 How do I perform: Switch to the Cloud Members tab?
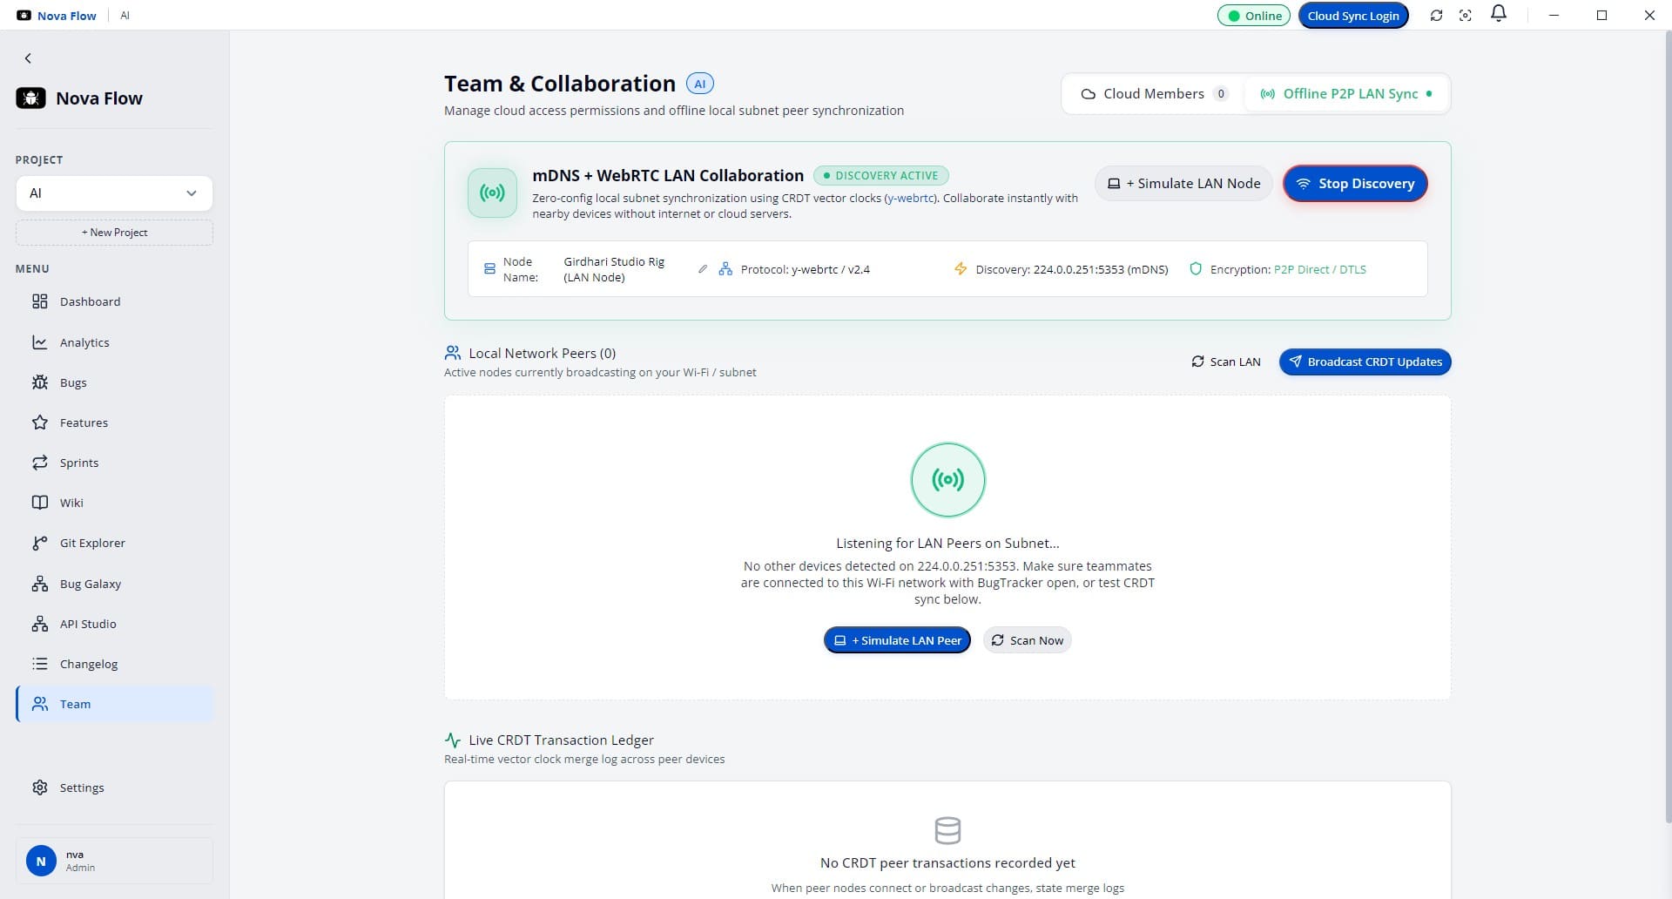pos(1153,94)
